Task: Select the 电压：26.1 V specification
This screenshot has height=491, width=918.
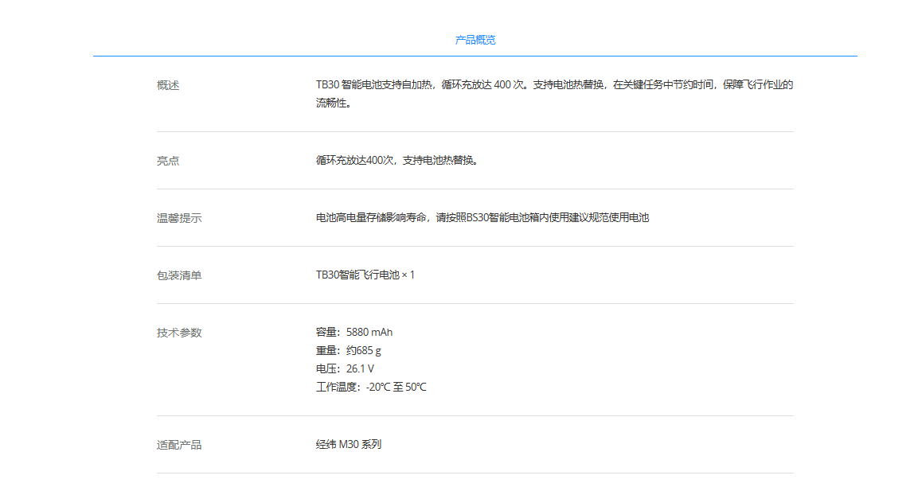Action: 345,368
